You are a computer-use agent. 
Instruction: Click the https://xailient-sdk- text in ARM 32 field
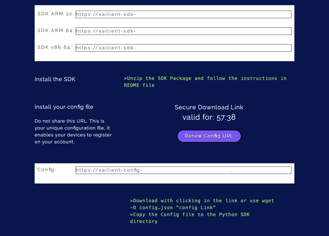click(x=106, y=15)
